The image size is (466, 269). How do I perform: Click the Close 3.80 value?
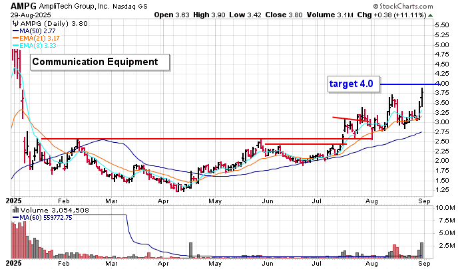284,15
